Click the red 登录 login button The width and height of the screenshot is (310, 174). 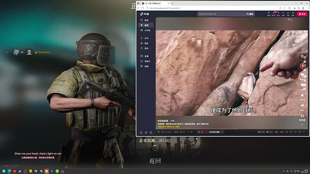(x=302, y=14)
